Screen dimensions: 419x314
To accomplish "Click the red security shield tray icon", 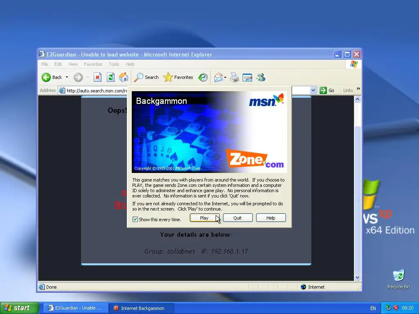I will tap(396, 308).
